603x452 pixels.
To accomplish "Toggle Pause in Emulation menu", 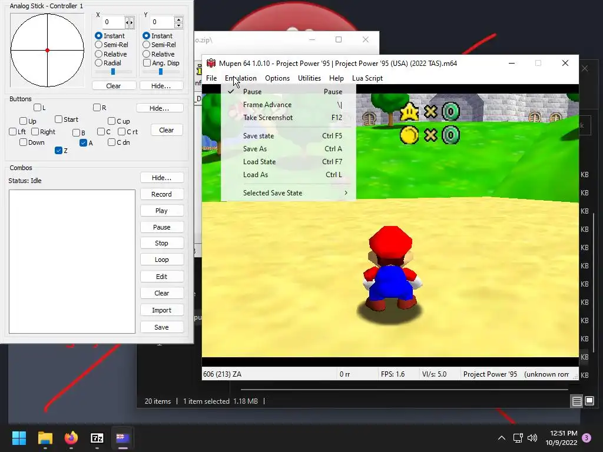I will [289, 91].
